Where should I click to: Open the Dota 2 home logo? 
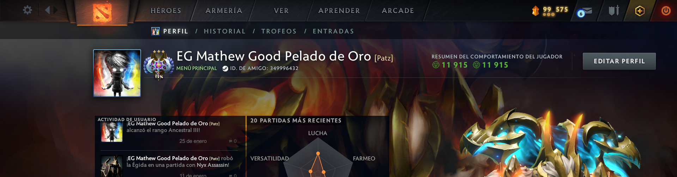pyautogui.click(x=102, y=12)
